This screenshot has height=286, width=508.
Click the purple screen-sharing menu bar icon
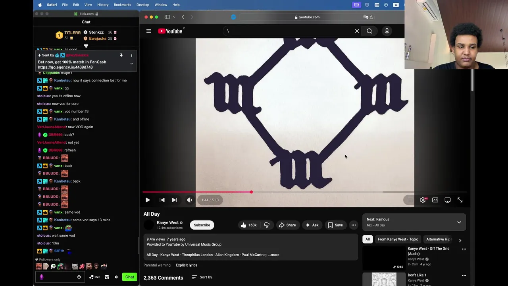pyautogui.click(x=356, y=5)
